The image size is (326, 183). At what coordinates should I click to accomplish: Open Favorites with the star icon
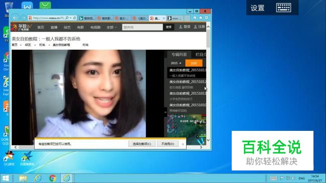coord(201,18)
